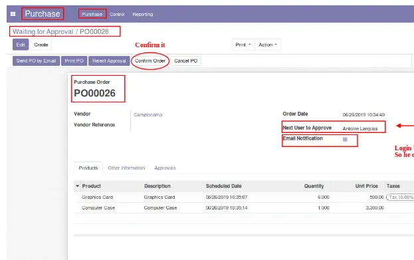This screenshot has width=414, height=260.
Task: Go back via Waiting for Approval breadcrumb
Action: 43,32
